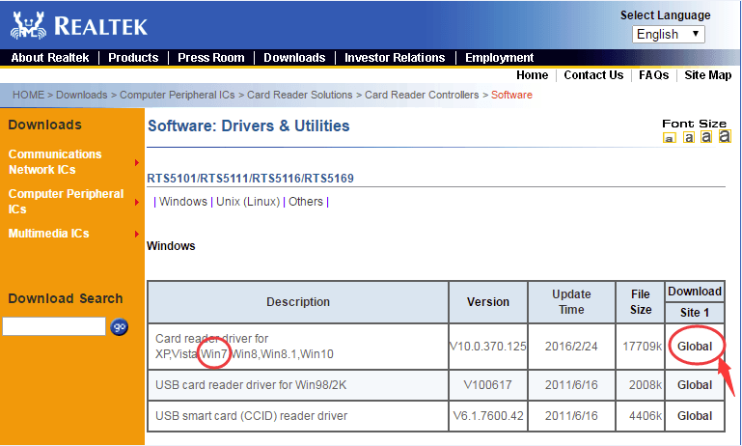Open the Select Language dropdown
This screenshot has height=446, width=742.
click(x=668, y=34)
